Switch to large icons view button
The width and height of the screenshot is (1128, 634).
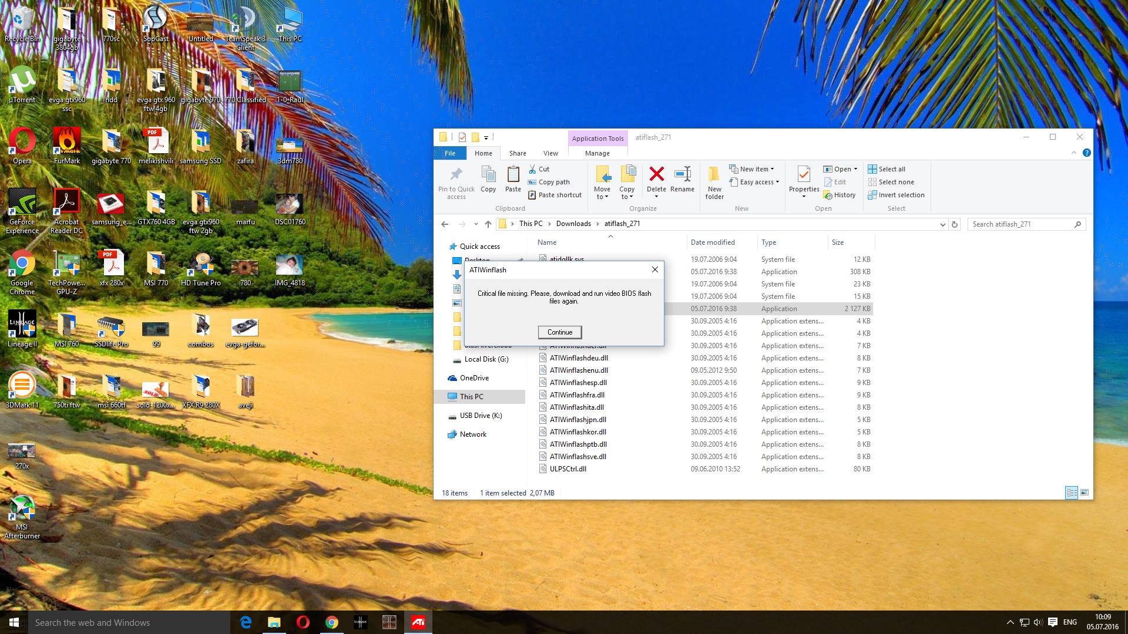[1085, 493]
